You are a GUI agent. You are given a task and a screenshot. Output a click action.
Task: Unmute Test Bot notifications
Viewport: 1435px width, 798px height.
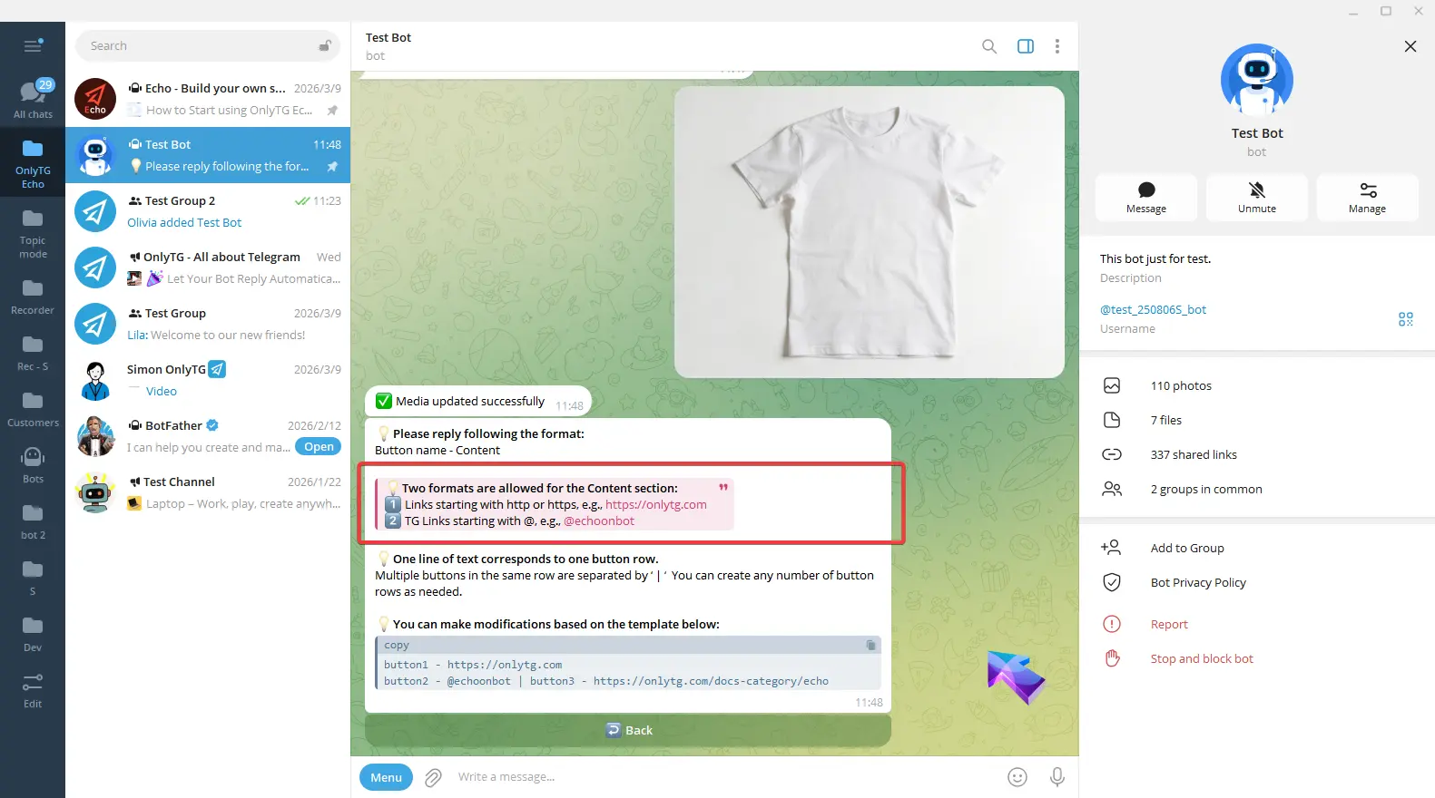1256,197
